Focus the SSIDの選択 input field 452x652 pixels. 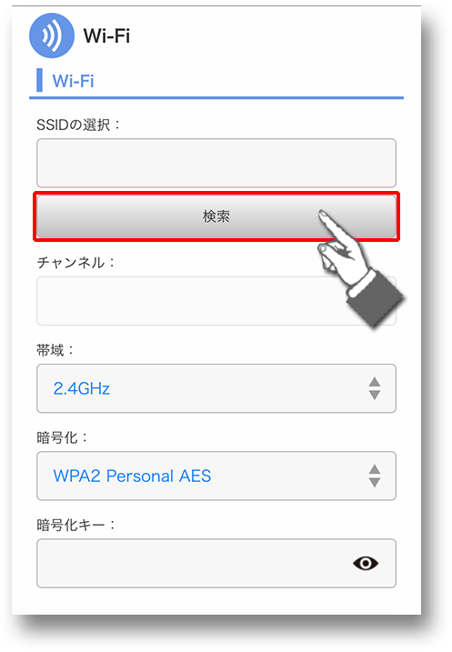click(x=216, y=163)
